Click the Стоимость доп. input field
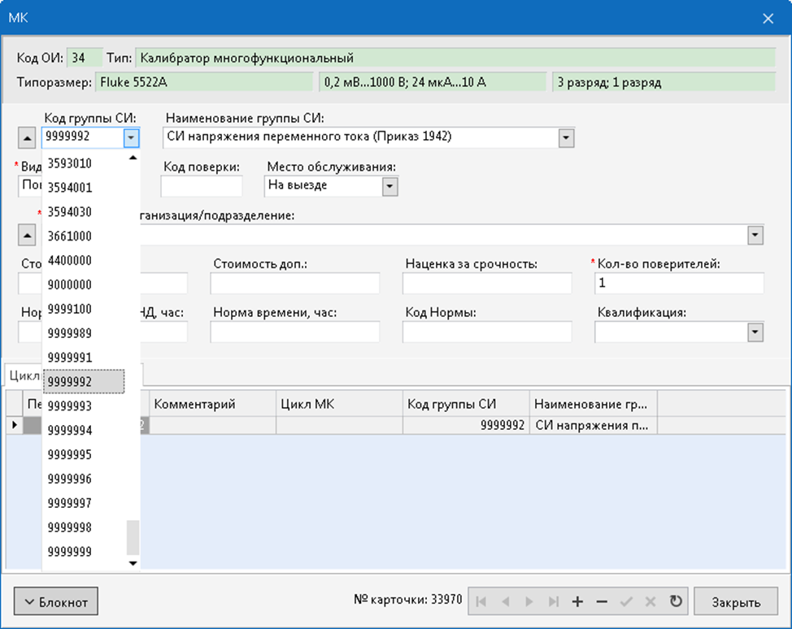This screenshot has height=629, width=792. tap(295, 284)
